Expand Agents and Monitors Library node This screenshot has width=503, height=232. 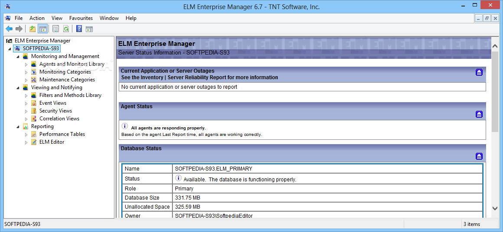pyautogui.click(x=26, y=64)
